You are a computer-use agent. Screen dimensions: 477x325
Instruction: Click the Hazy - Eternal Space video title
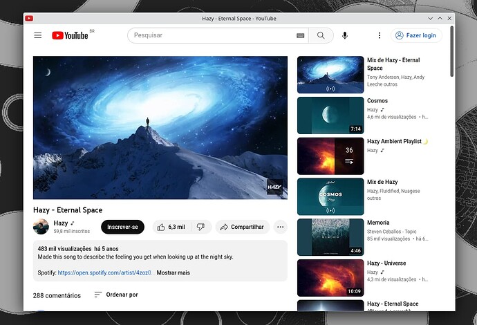(x=68, y=210)
